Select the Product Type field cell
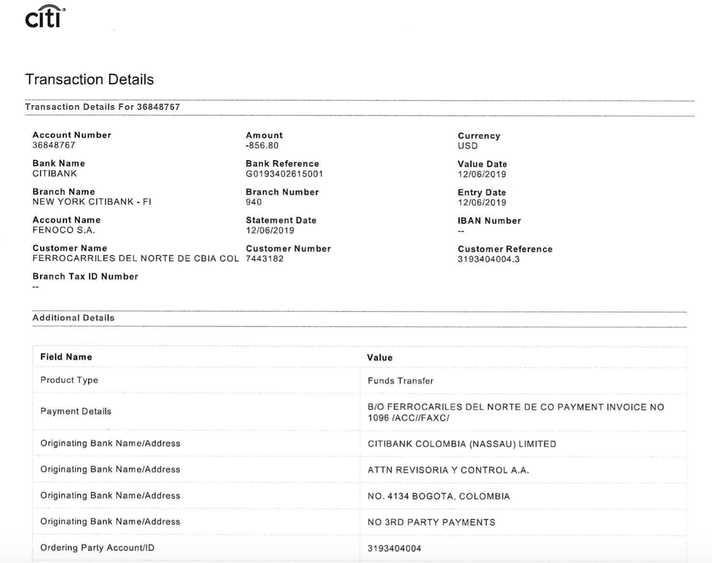The height and width of the screenshot is (563, 712). [x=197, y=381]
